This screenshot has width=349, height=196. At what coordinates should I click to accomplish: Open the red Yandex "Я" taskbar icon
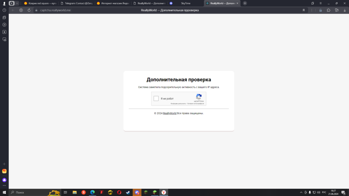pyautogui.click(x=84, y=193)
